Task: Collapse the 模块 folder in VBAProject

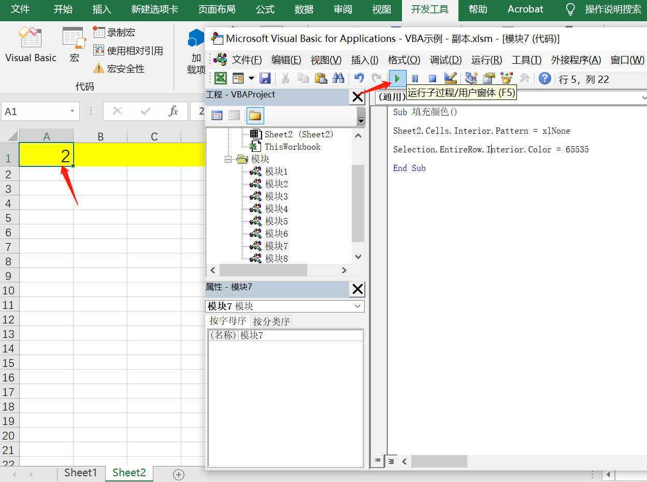Action: [228, 159]
